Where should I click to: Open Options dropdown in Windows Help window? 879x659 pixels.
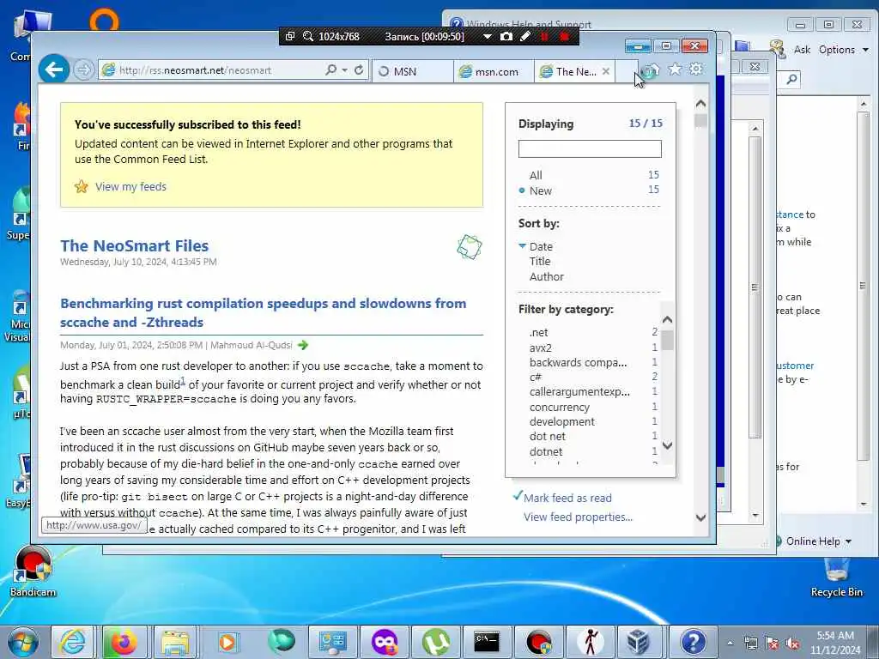pyautogui.click(x=843, y=49)
